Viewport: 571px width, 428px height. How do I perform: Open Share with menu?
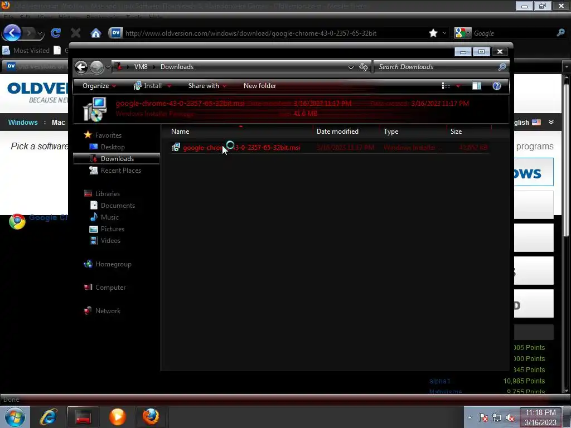207,86
